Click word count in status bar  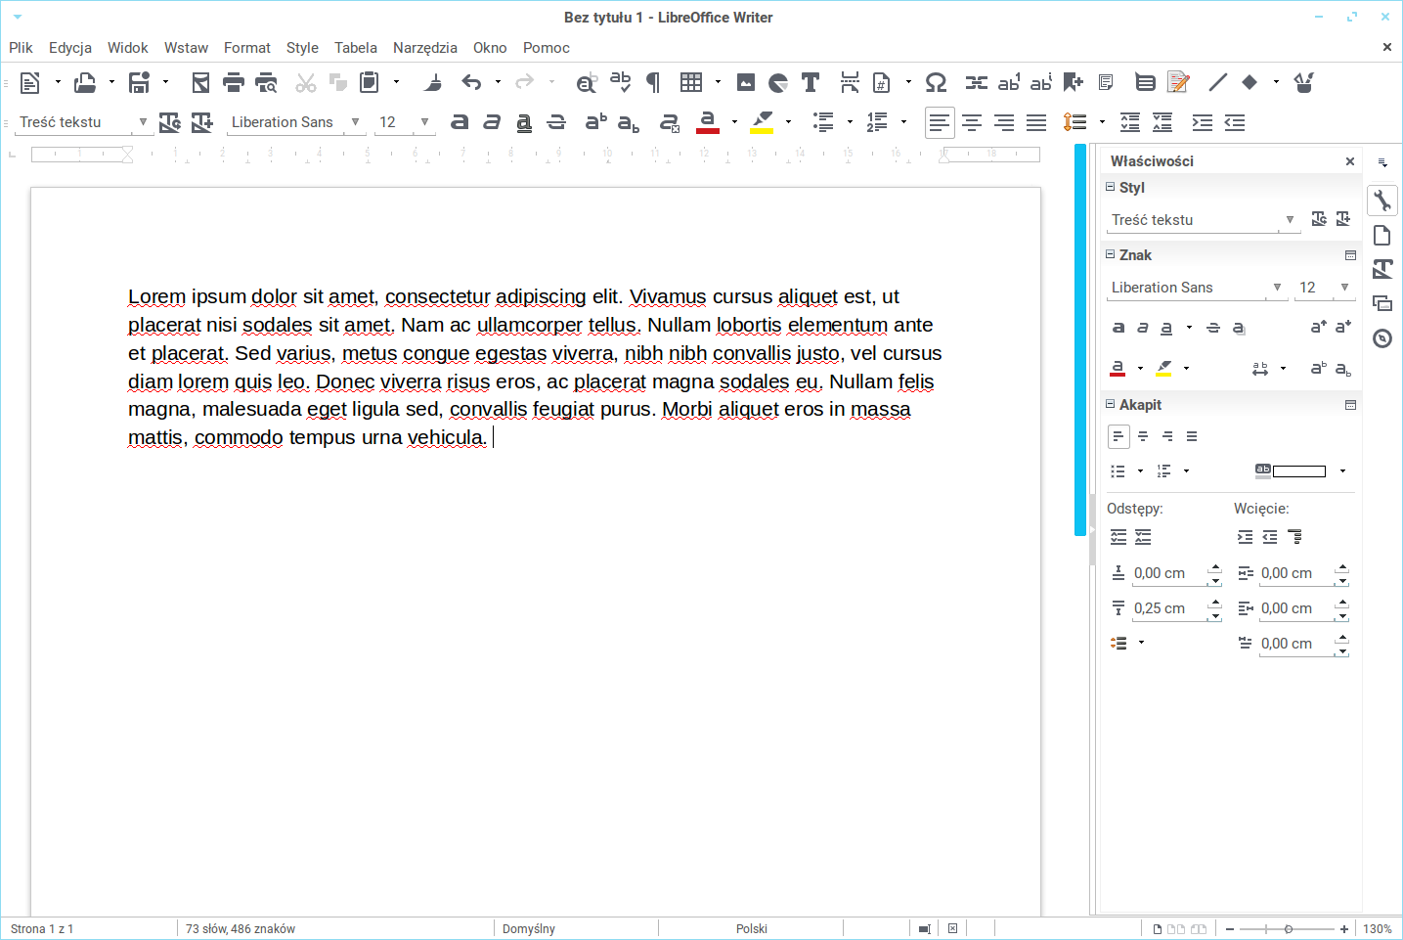(x=241, y=929)
